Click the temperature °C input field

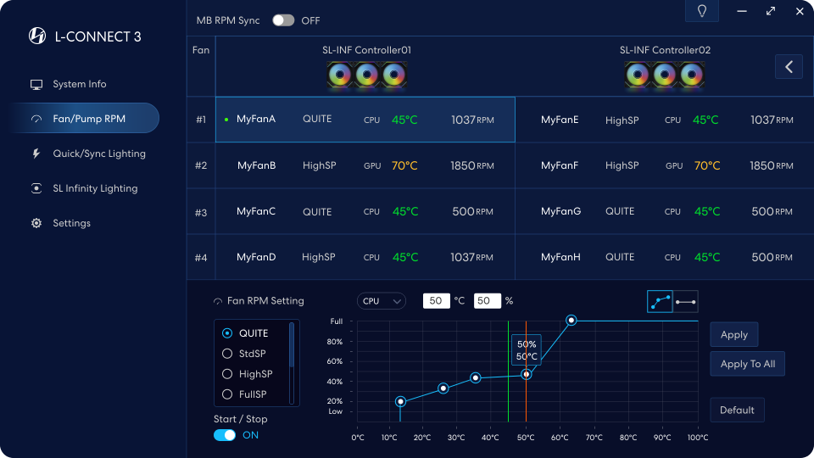436,301
